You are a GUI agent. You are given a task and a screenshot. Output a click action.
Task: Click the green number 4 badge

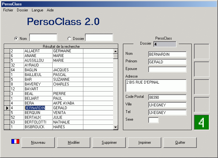202,122
